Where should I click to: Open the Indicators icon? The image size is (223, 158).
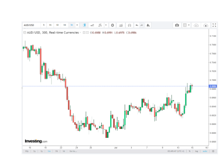coord(121,25)
